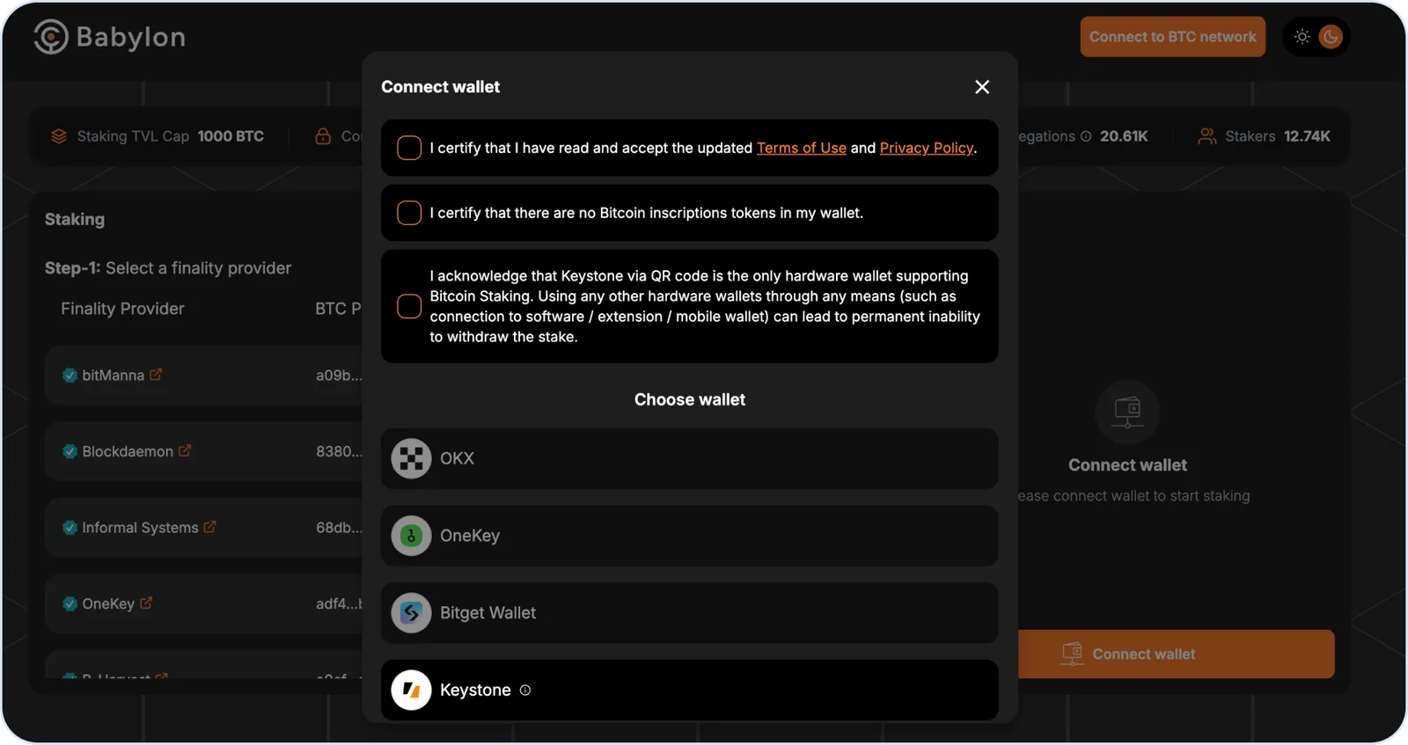Click the orange Connect wallet button
The height and width of the screenshot is (745, 1408).
(x=1176, y=654)
